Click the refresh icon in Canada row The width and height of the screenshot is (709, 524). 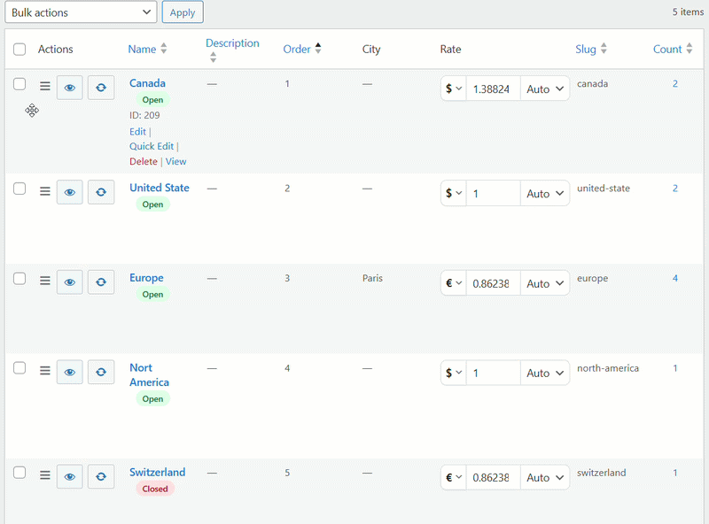(101, 88)
